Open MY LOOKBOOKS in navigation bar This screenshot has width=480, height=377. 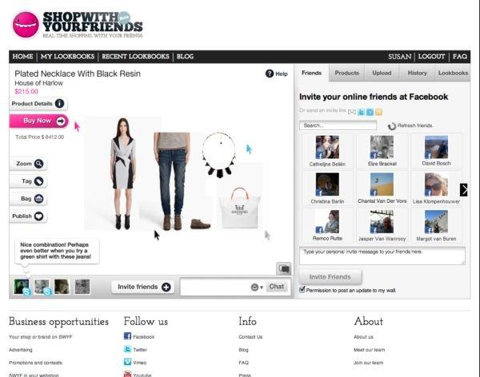(x=67, y=57)
